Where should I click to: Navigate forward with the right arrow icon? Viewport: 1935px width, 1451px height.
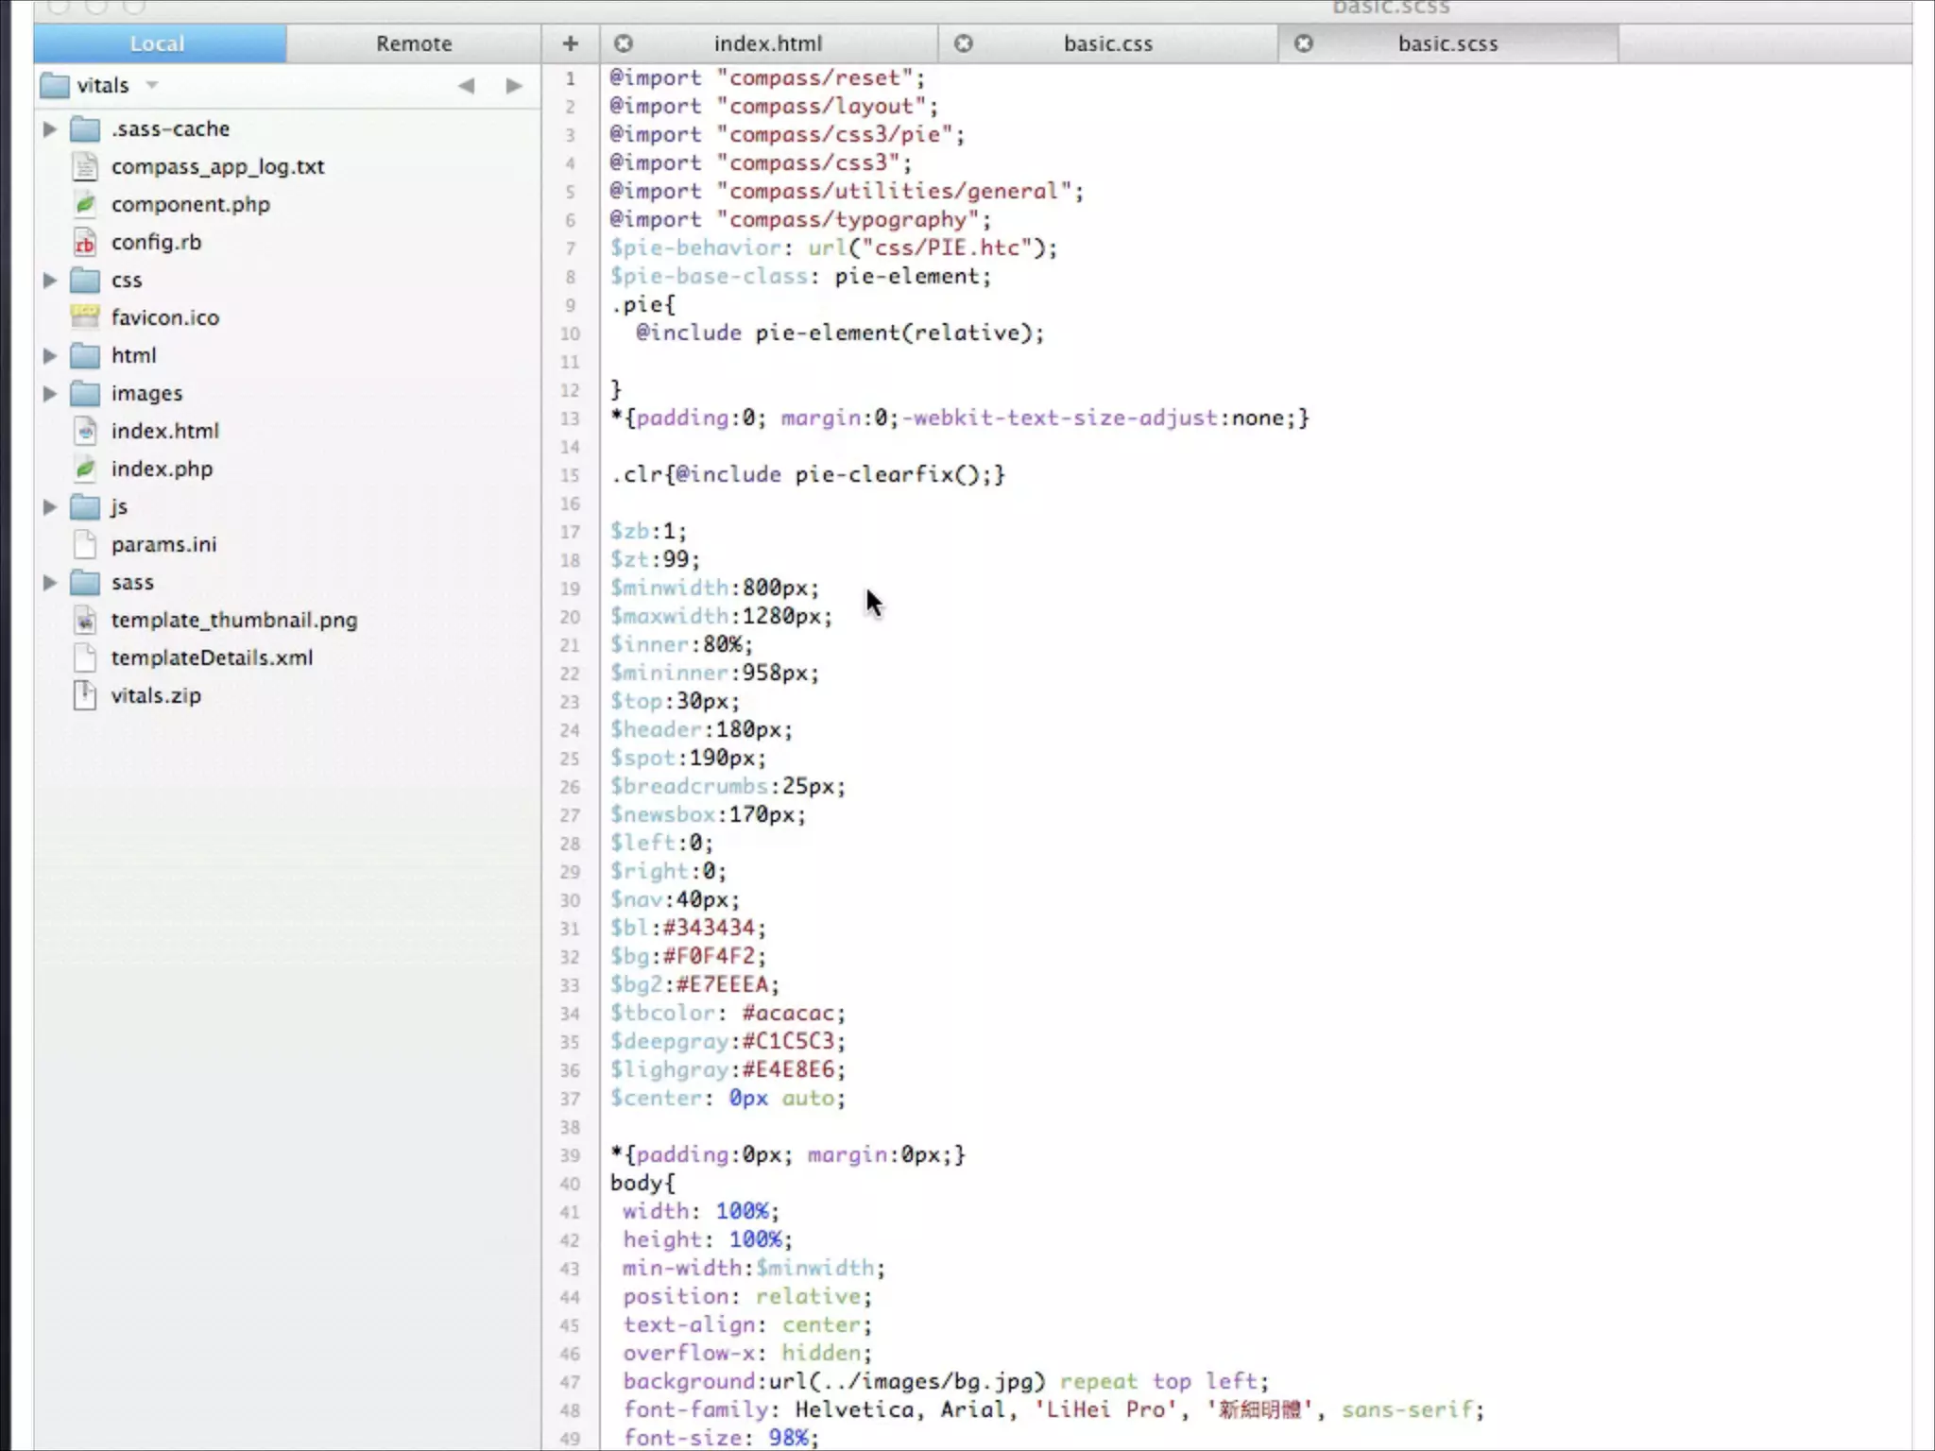pyautogui.click(x=513, y=86)
